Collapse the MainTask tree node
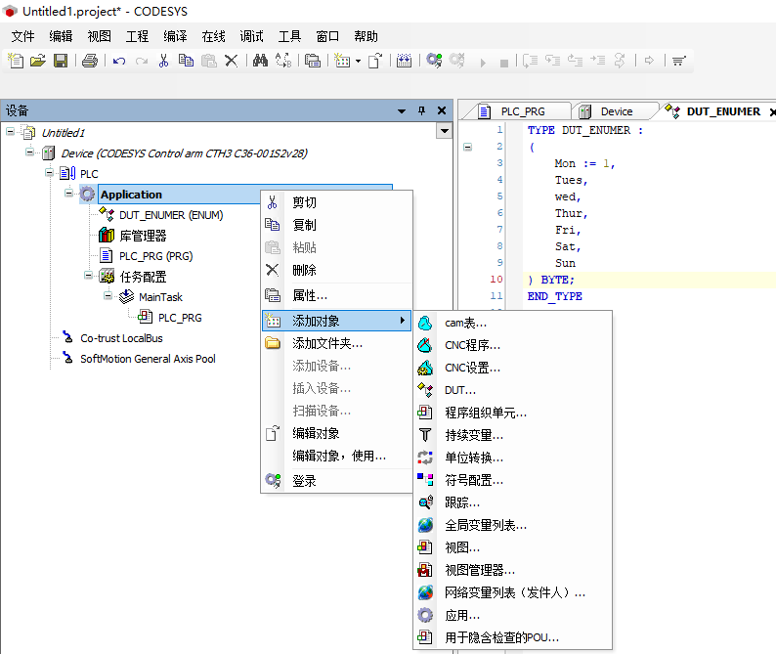The width and height of the screenshot is (776, 654). click(108, 296)
